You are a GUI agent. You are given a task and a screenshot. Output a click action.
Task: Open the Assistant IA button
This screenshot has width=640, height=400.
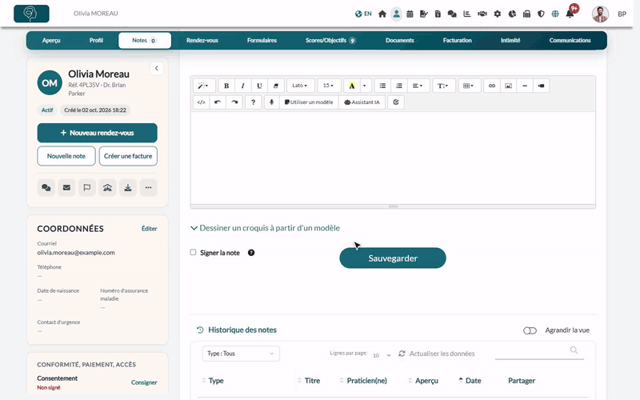pyautogui.click(x=362, y=102)
